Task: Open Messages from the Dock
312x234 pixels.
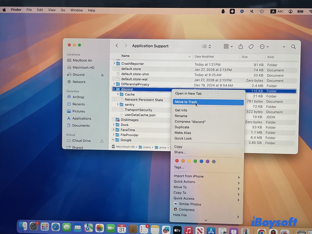Action: (x=67, y=227)
